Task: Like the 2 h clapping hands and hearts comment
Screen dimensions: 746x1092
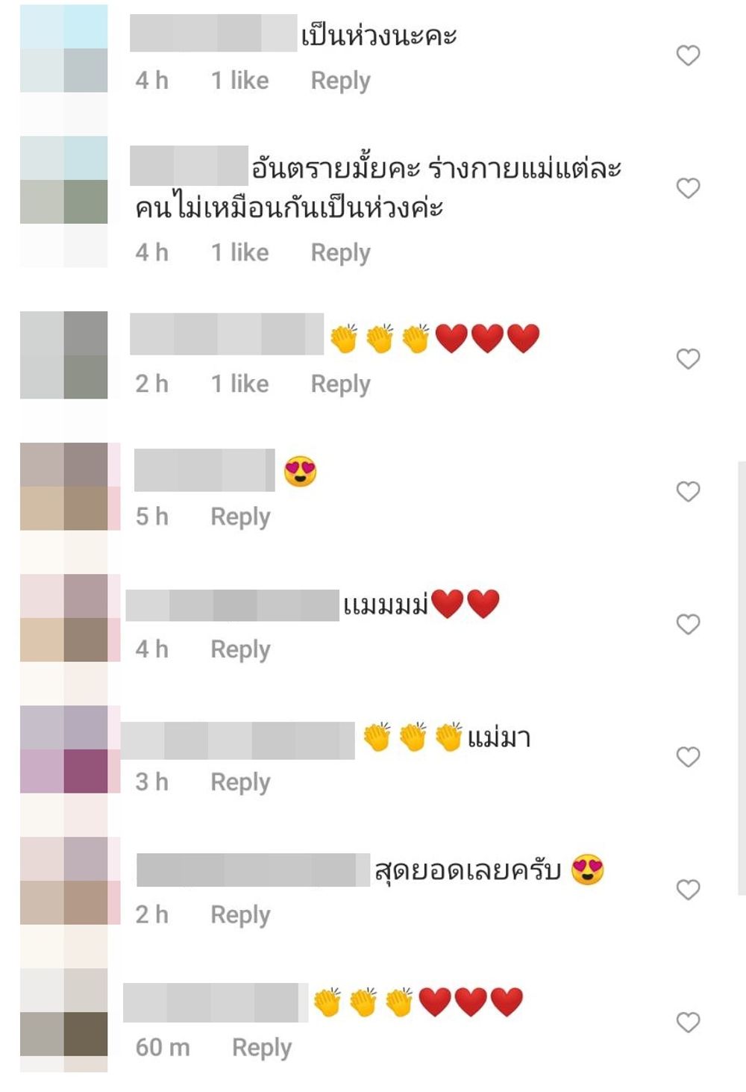Action: [688, 359]
